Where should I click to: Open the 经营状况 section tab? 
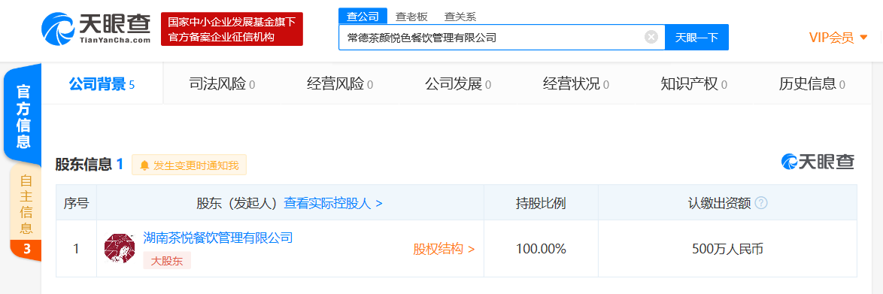pyautogui.click(x=575, y=84)
